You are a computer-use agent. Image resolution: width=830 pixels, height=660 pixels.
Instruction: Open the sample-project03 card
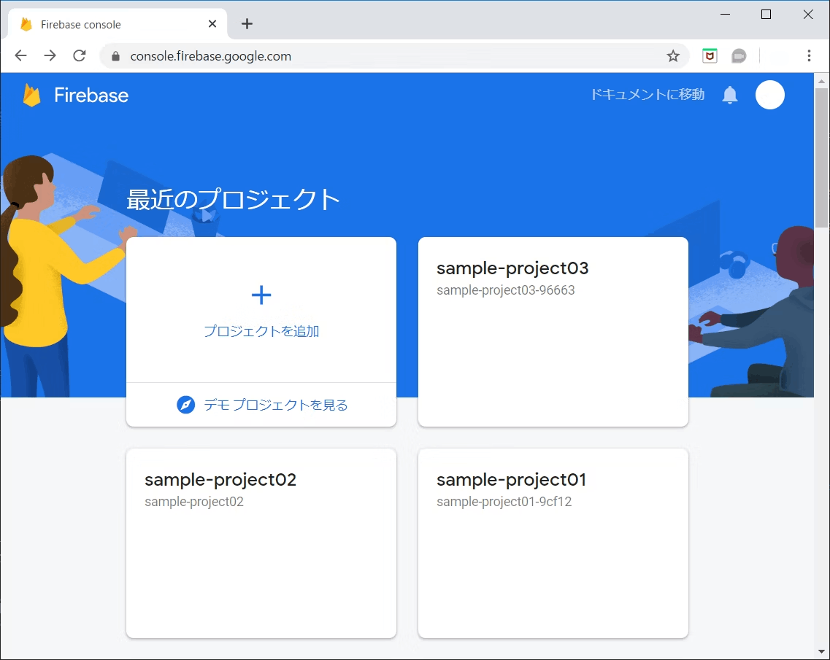(x=553, y=332)
